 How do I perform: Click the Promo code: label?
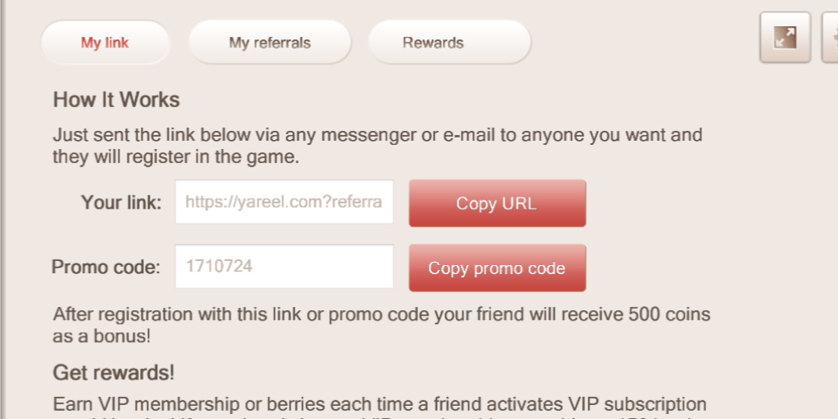[x=106, y=267]
